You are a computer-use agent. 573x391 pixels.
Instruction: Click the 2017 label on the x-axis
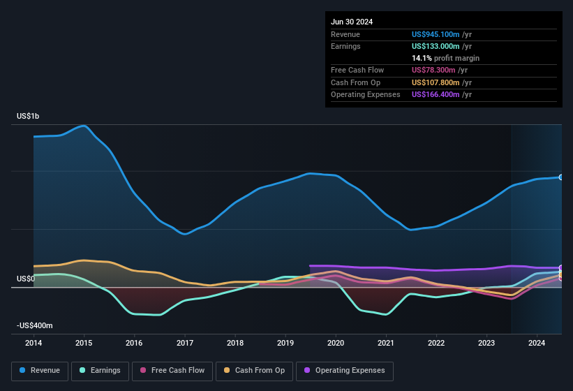(x=185, y=343)
